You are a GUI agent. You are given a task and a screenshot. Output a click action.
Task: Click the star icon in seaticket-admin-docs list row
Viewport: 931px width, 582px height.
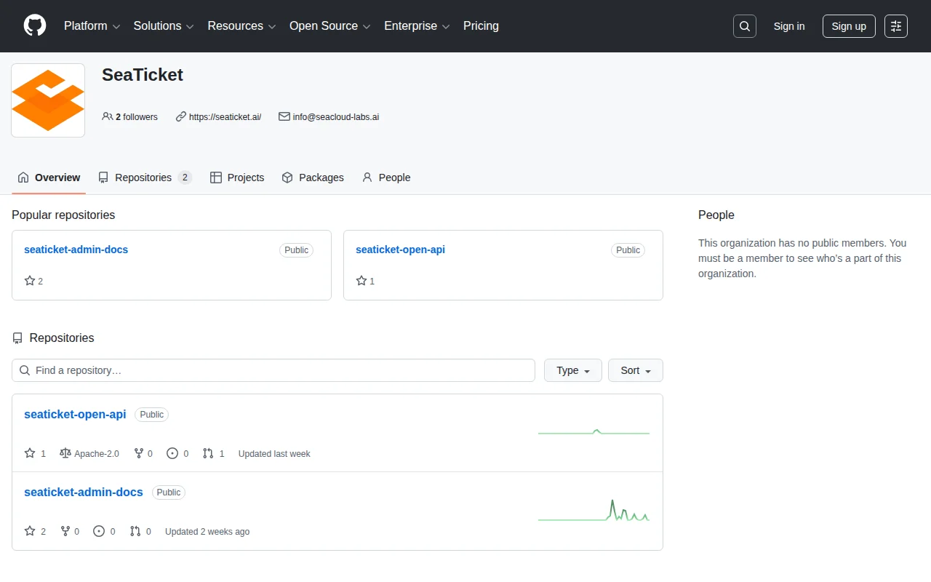pyautogui.click(x=30, y=531)
